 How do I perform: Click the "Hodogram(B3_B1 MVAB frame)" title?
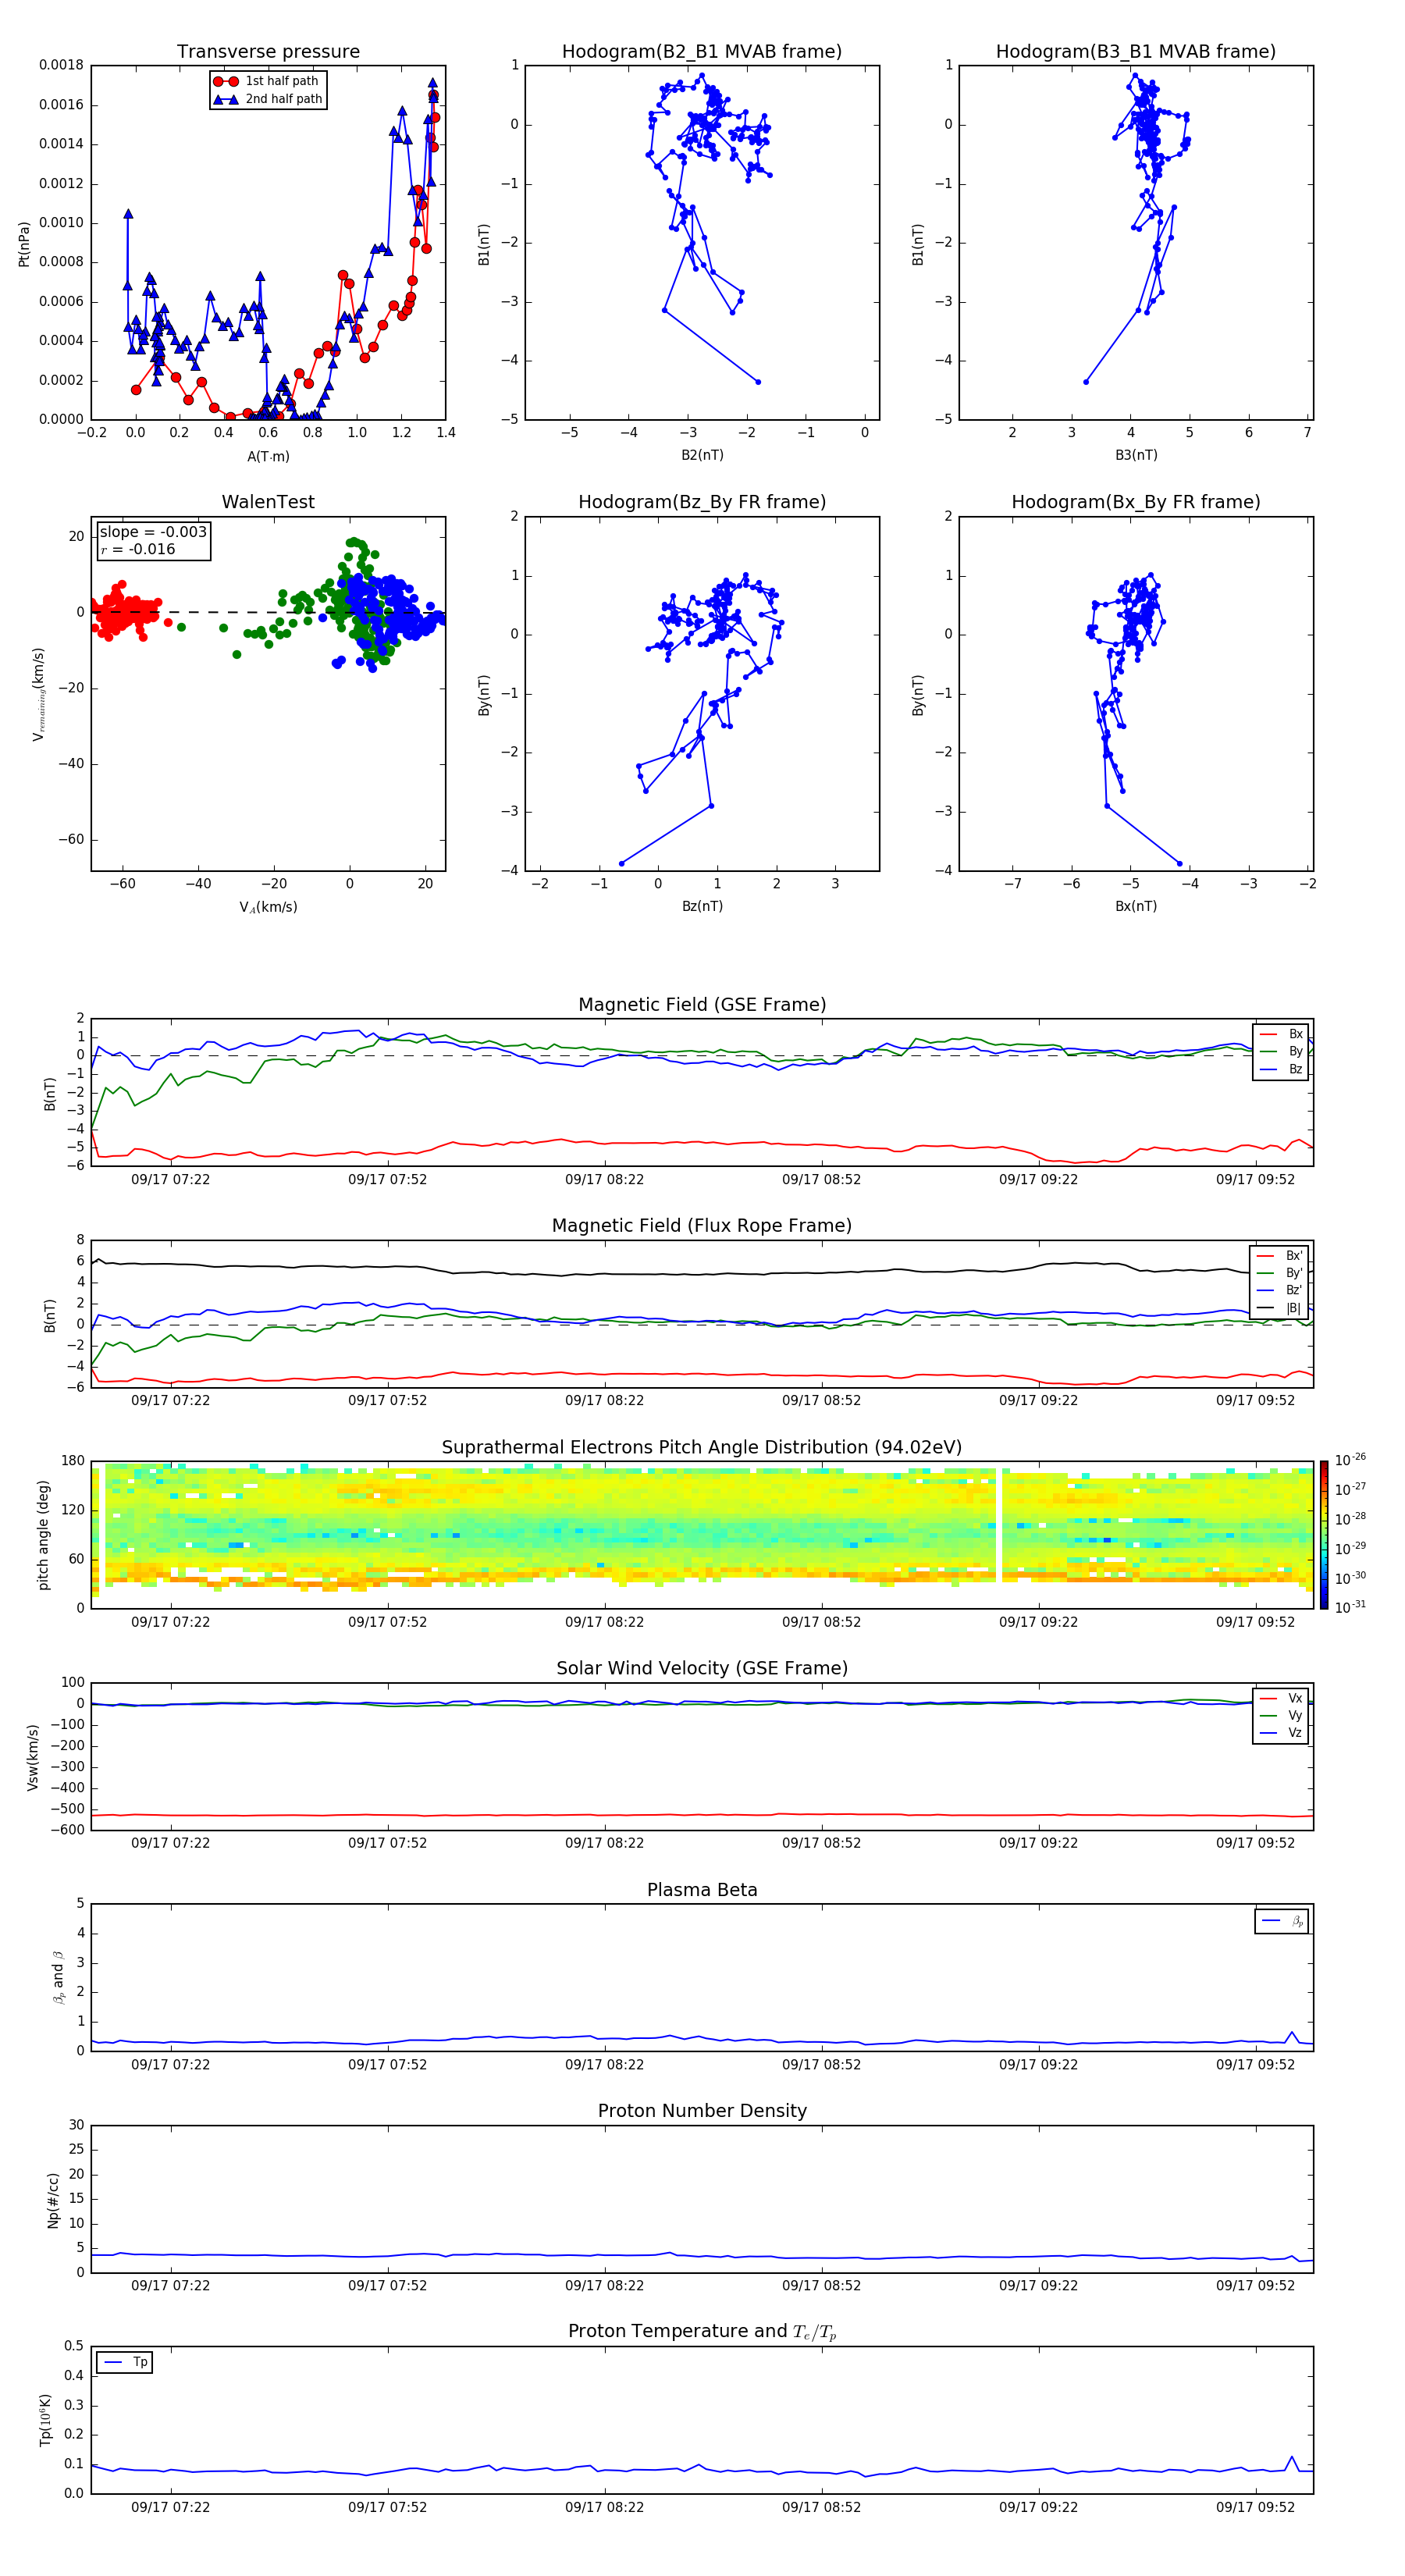1136,52
